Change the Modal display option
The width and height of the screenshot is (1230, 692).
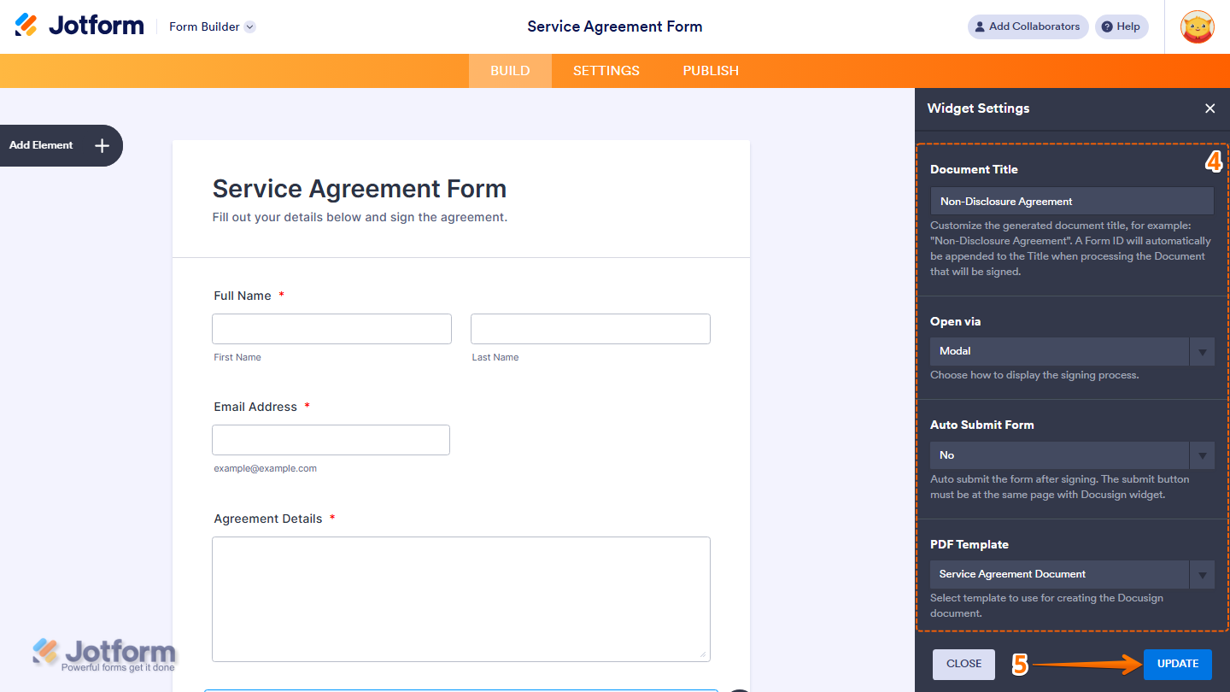point(1059,351)
